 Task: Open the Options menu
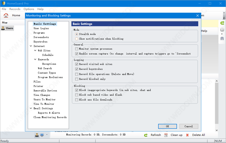[x=29, y=9]
